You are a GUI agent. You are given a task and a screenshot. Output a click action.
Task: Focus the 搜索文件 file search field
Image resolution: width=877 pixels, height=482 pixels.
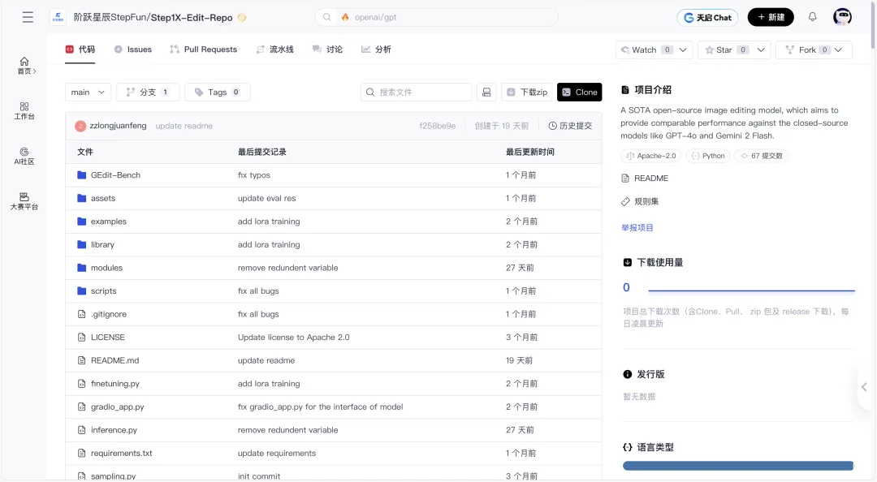pos(416,93)
